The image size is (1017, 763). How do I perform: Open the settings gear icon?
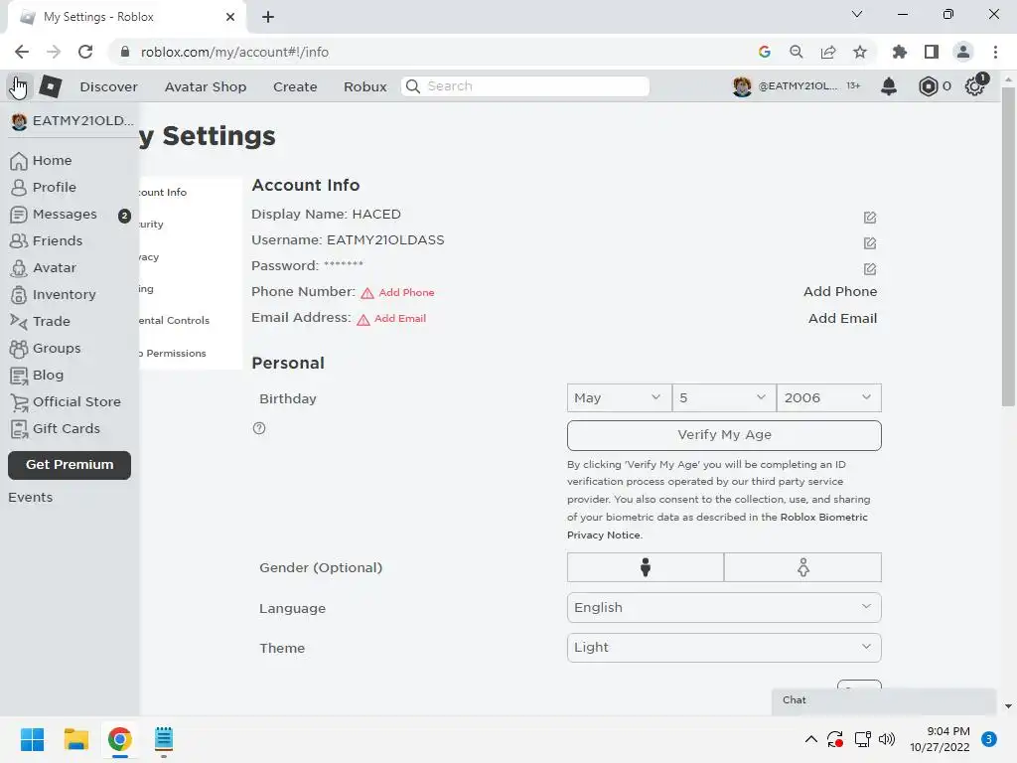click(x=975, y=86)
